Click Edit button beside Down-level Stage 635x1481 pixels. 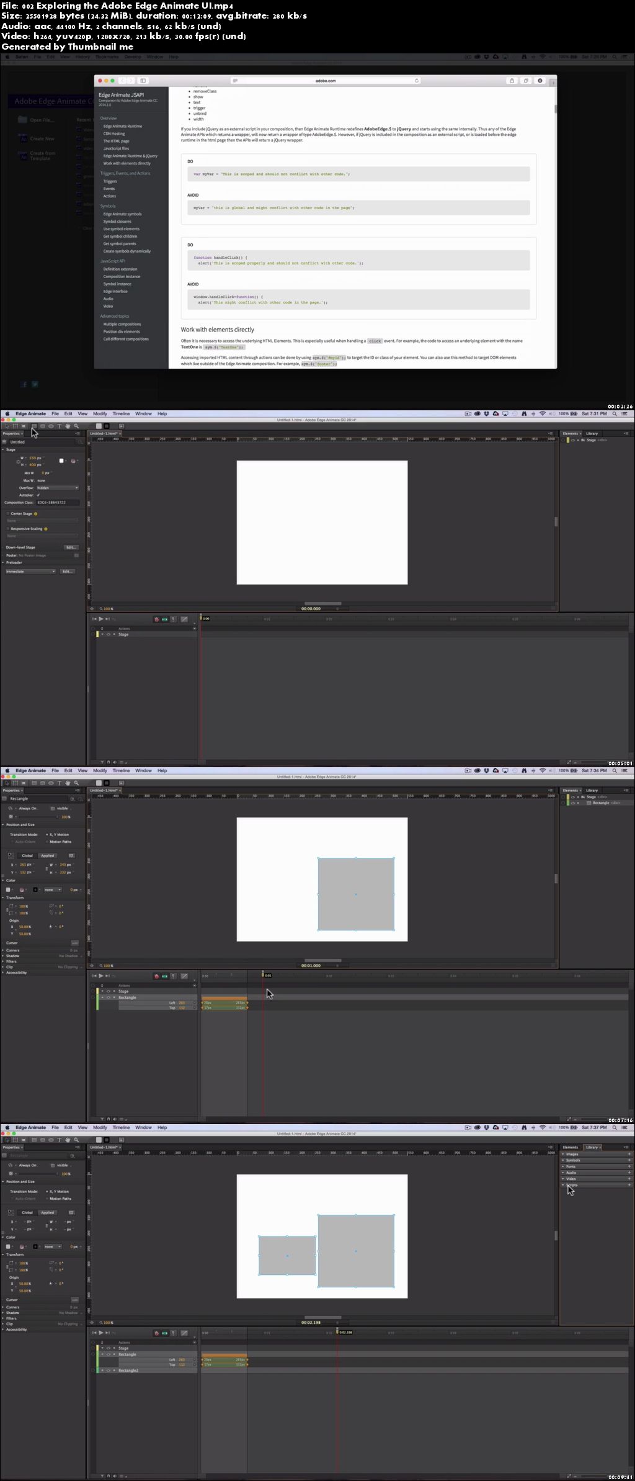(71, 547)
